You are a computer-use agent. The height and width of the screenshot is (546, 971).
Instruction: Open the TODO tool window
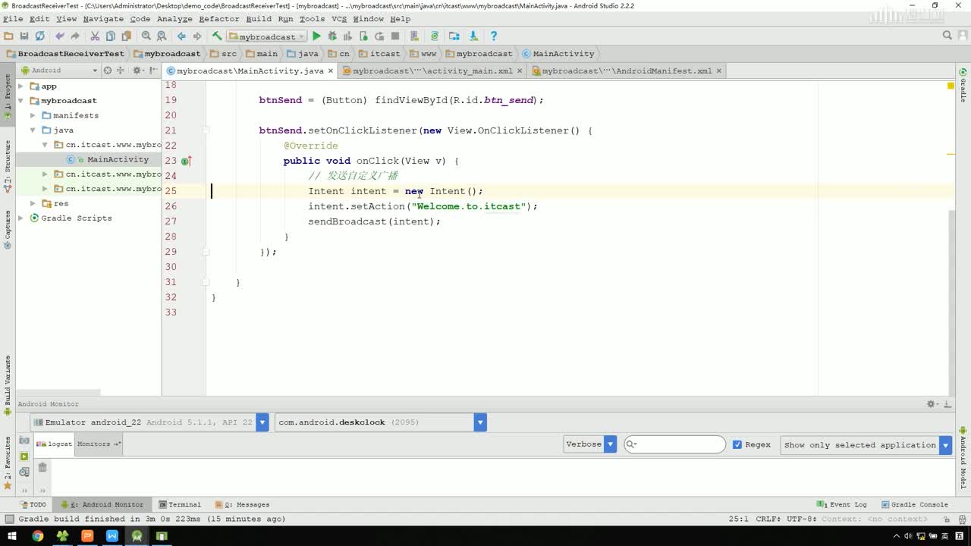point(33,504)
